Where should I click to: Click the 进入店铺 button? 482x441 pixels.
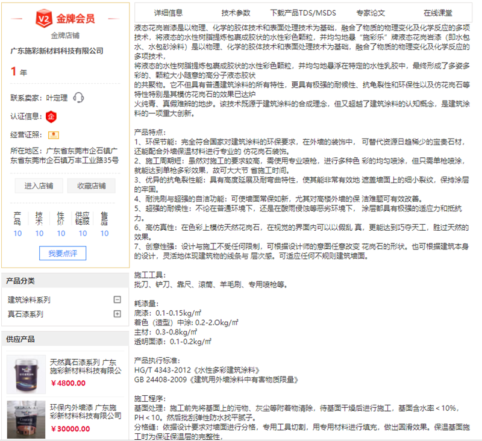tap(39, 186)
